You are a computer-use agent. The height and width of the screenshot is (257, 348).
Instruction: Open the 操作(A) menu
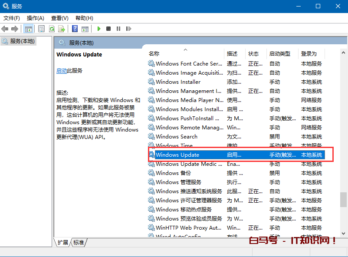pos(36,18)
